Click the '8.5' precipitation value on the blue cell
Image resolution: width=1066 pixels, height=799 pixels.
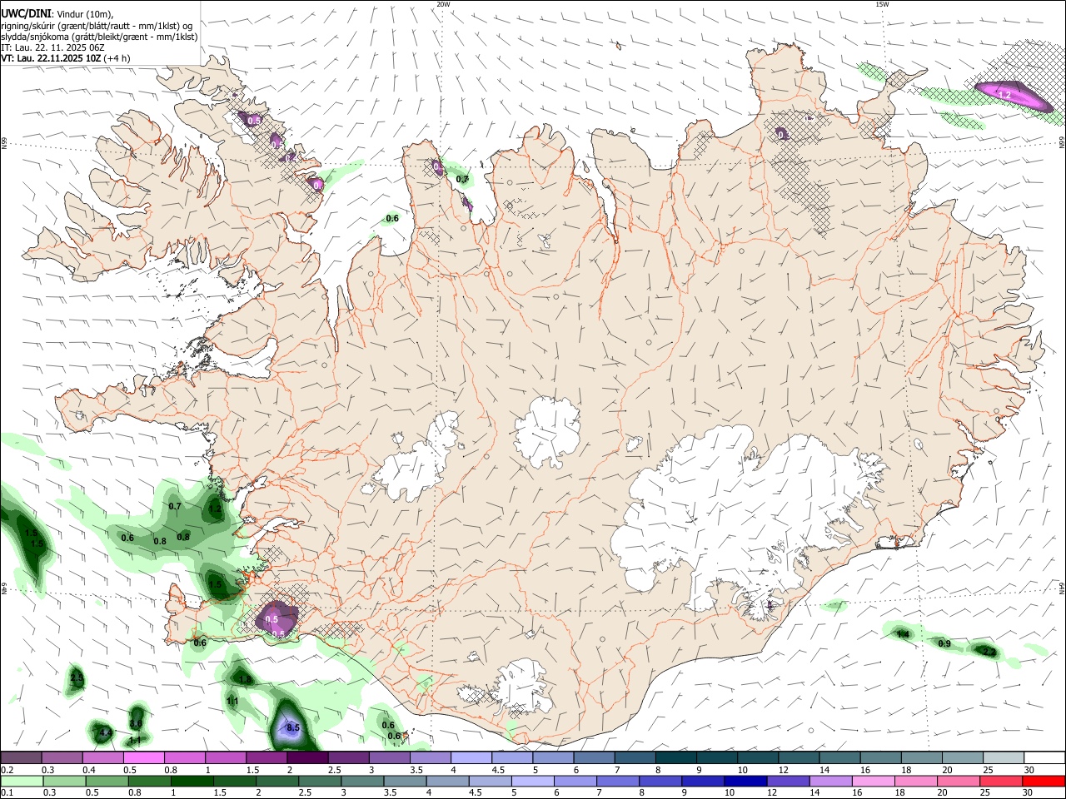click(x=292, y=727)
